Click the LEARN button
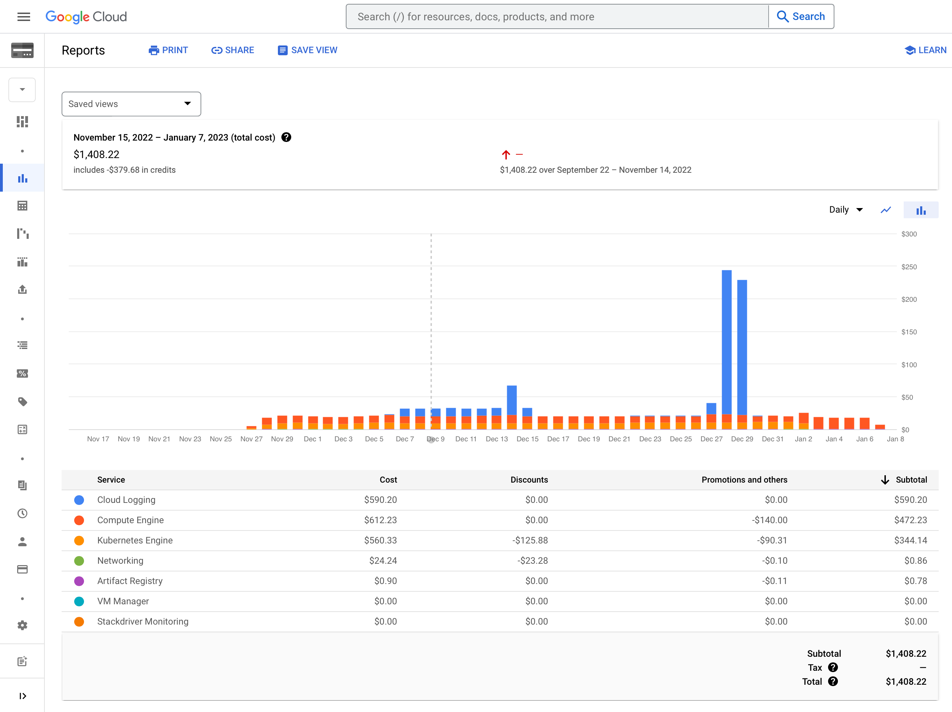 pyautogui.click(x=926, y=50)
